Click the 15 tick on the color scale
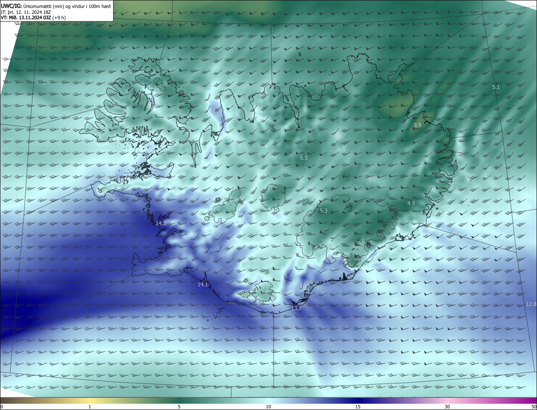Viewport: 537px width, 410px height. pyautogui.click(x=358, y=407)
